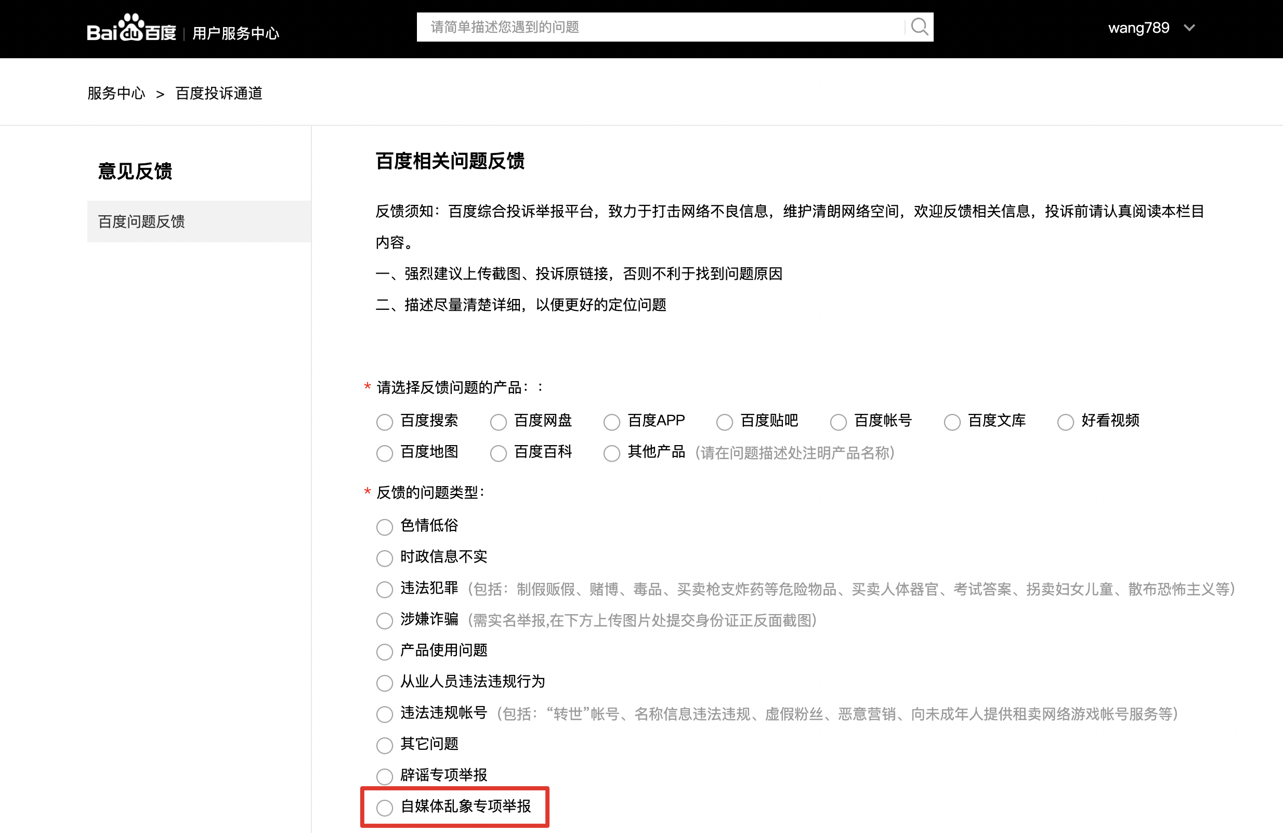The width and height of the screenshot is (1283, 833).
Task: Open the 服务中心 breadcrumb link
Action: tap(116, 93)
